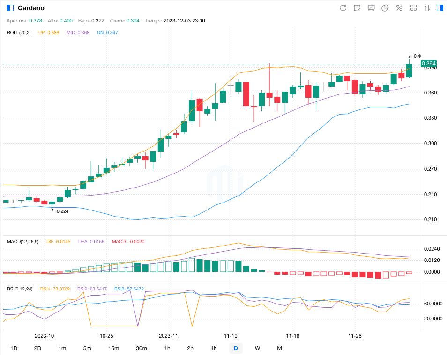This screenshot has height=355, width=447.
Task: Click the refresh chart icon
Action: (343, 8)
